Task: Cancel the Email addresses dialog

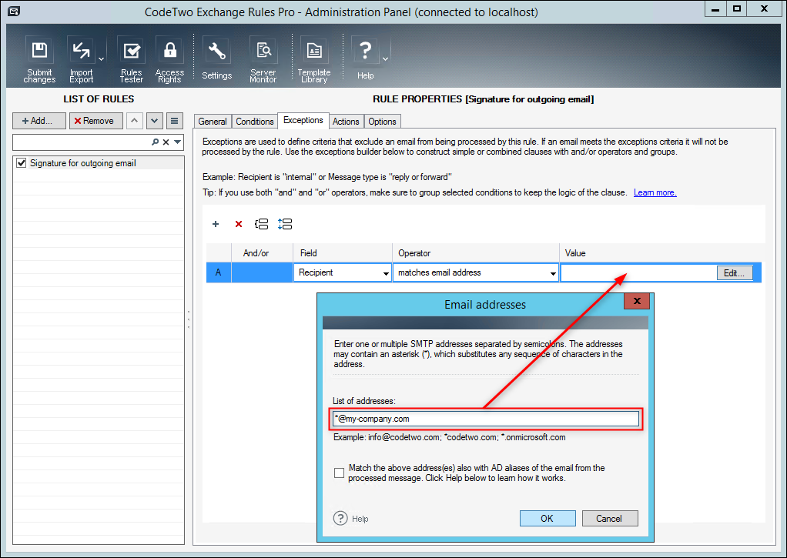Action: click(x=610, y=518)
